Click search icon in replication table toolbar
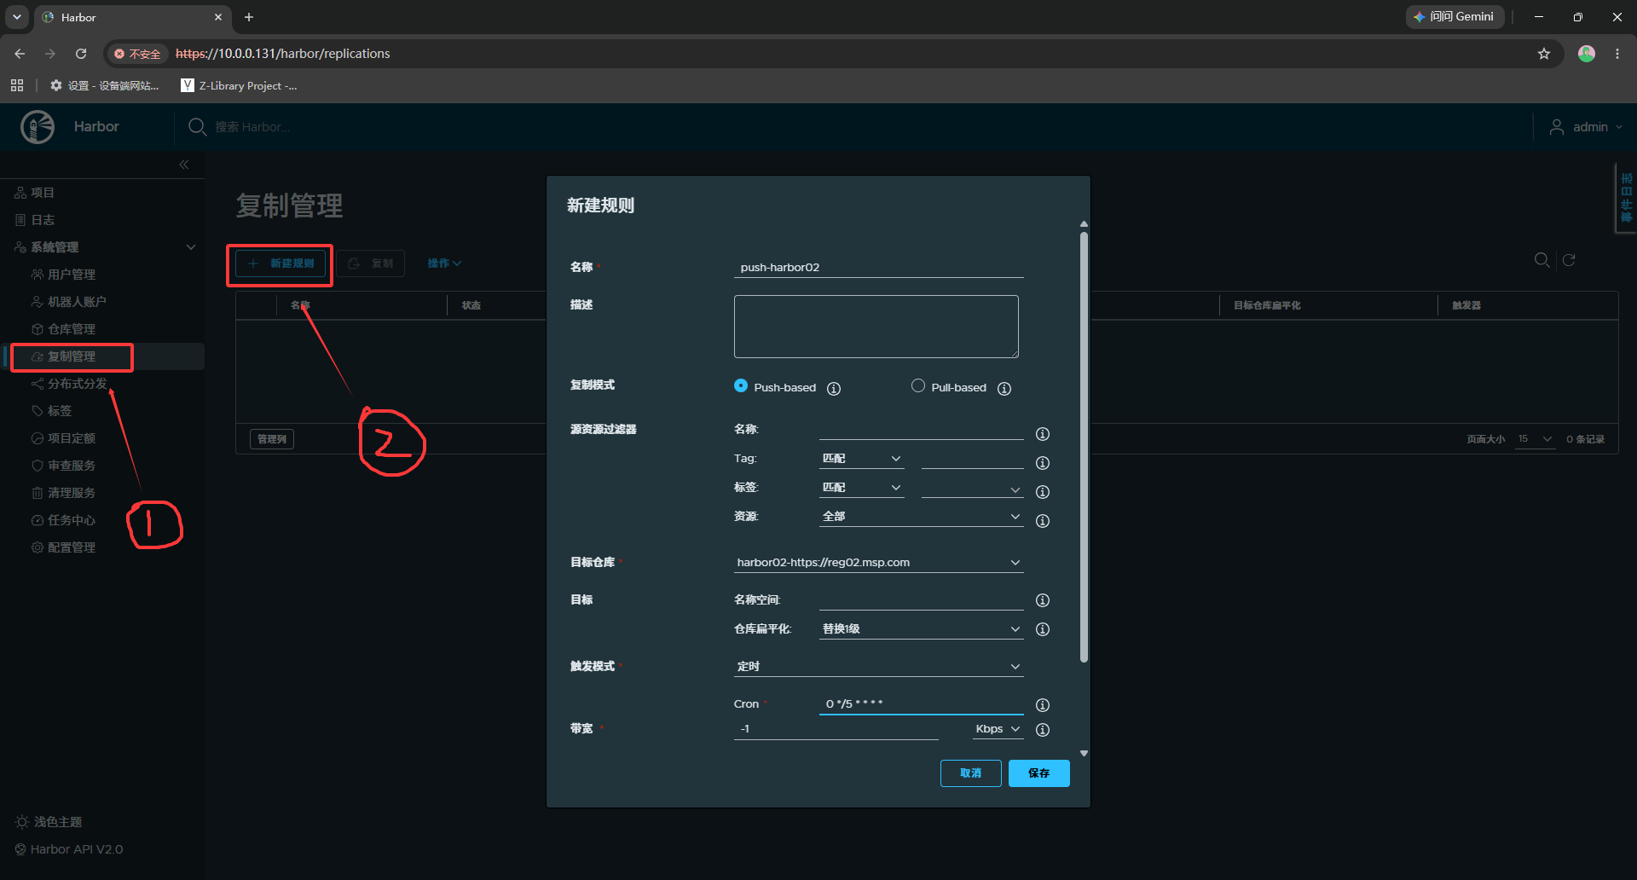Viewport: 1637px width, 880px height. pyautogui.click(x=1542, y=260)
